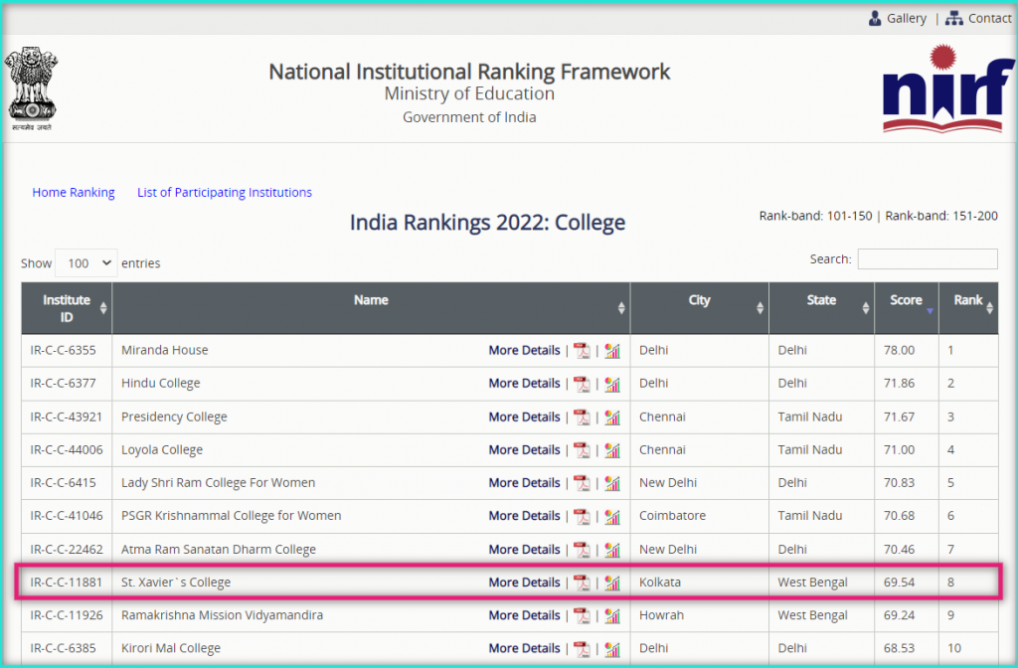This screenshot has height=668, width=1018.
Task: Click the Government of India emblem
Action: pos(31,88)
